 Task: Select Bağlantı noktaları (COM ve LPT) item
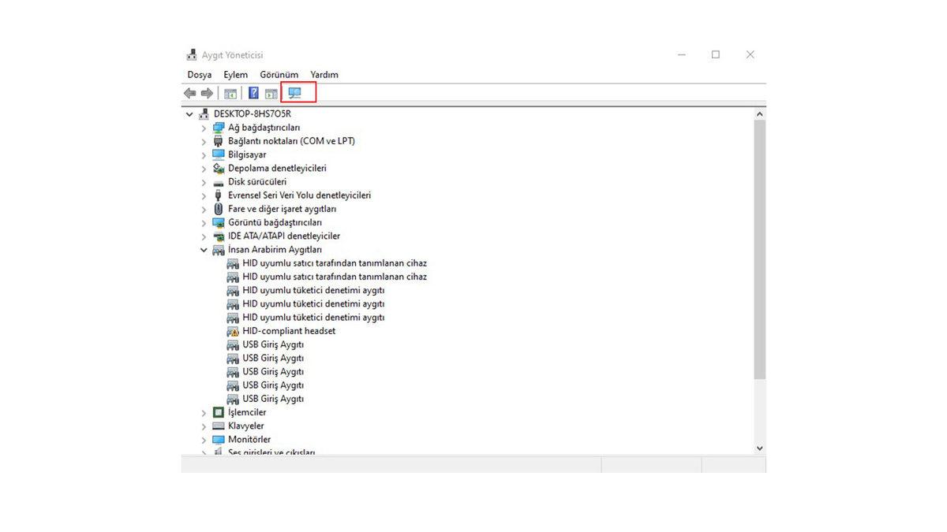pyautogui.click(x=291, y=141)
